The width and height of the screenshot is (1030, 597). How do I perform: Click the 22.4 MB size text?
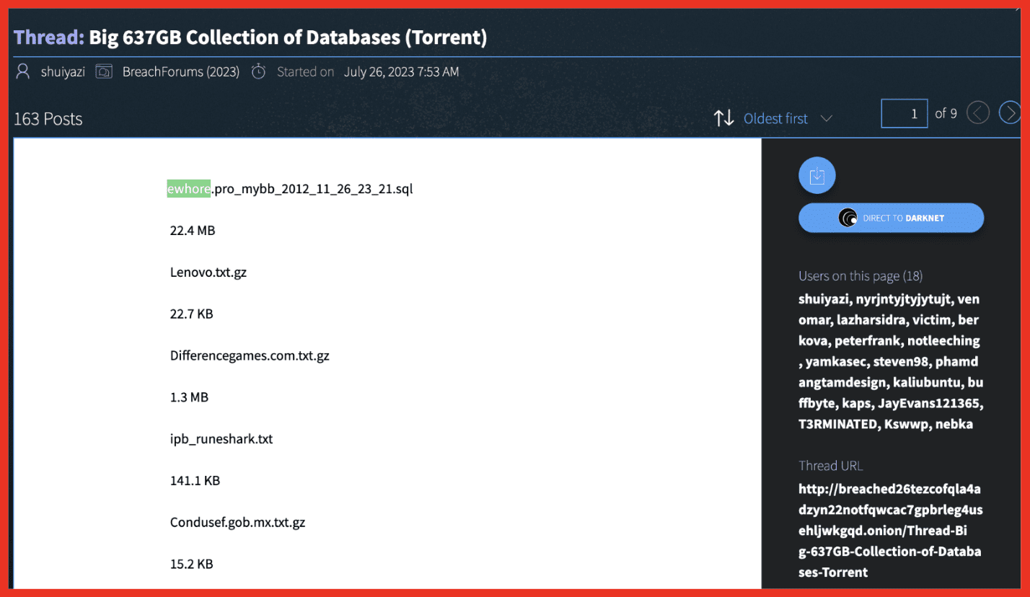coord(193,231)
